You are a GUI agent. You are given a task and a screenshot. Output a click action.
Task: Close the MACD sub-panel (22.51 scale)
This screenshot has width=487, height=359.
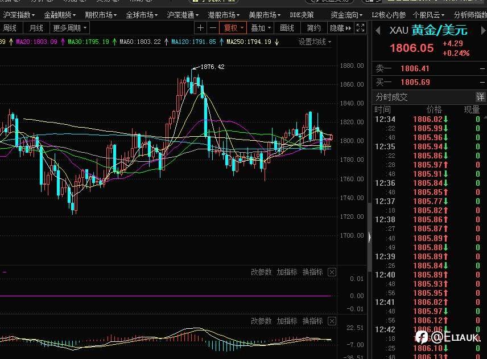pyautogui.click(x=332, y=321)
